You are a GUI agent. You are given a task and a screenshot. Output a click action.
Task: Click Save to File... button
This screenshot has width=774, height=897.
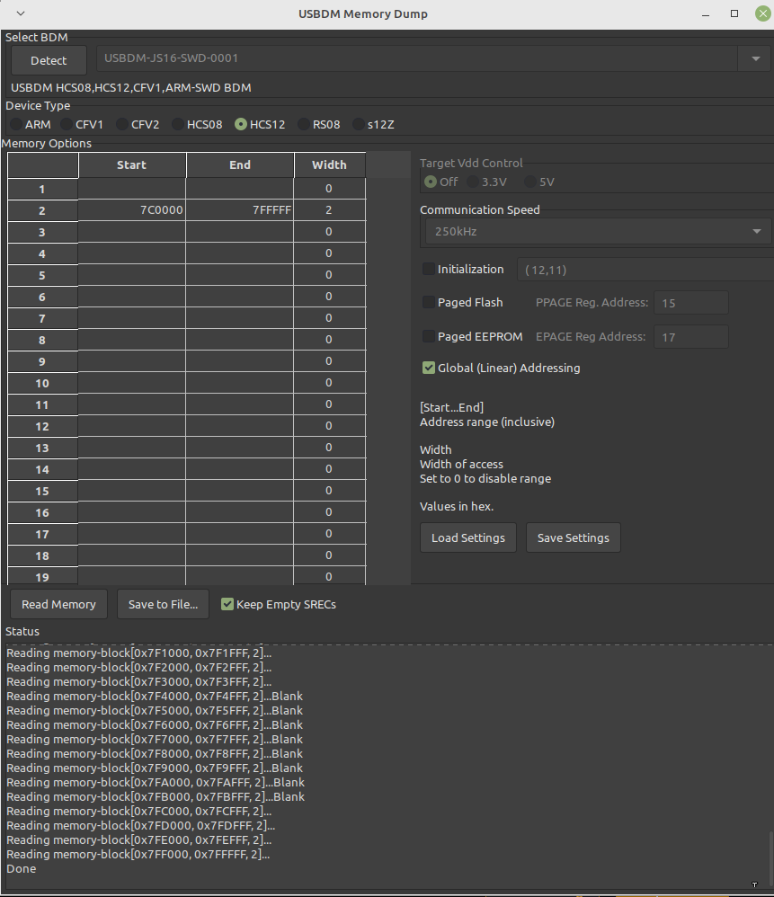click(163, 604)
